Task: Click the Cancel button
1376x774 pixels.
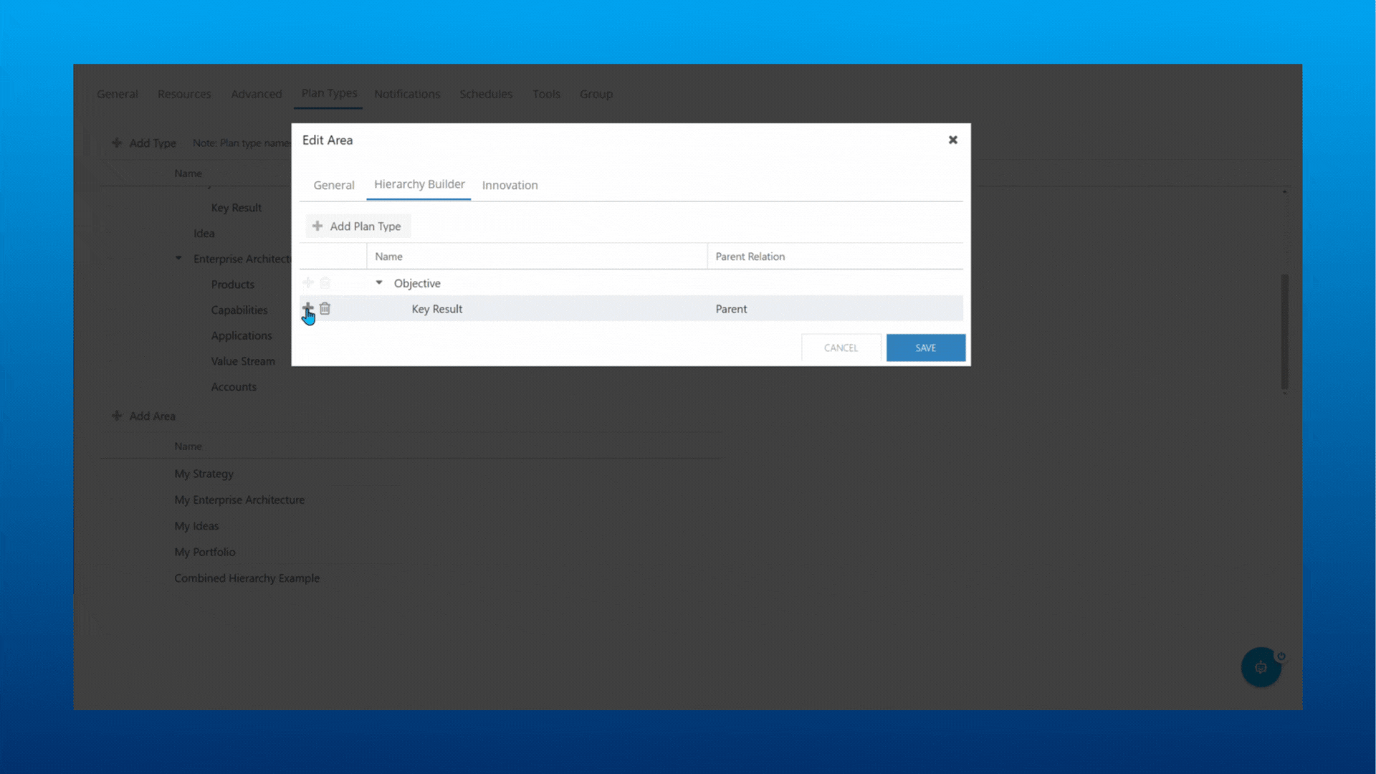Action: tap(841, 348)
